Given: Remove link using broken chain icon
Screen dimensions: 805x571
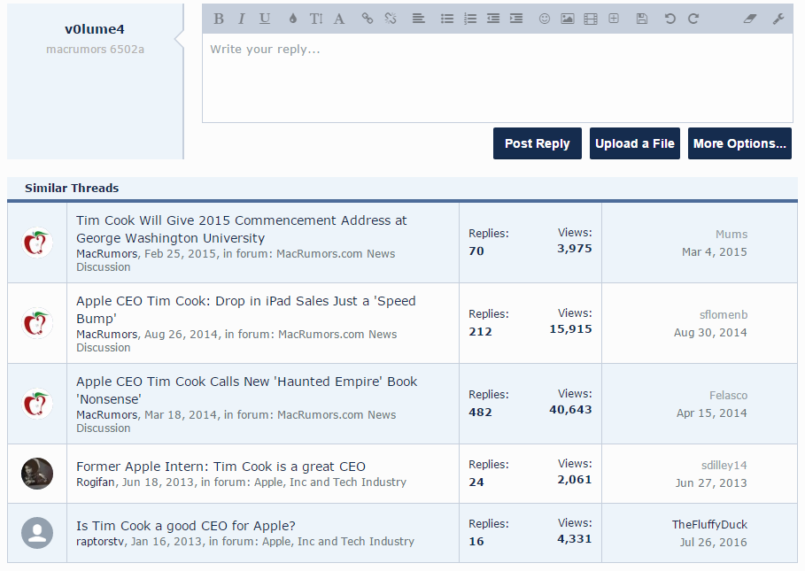Looking at the screenshot, I should 391,19.
